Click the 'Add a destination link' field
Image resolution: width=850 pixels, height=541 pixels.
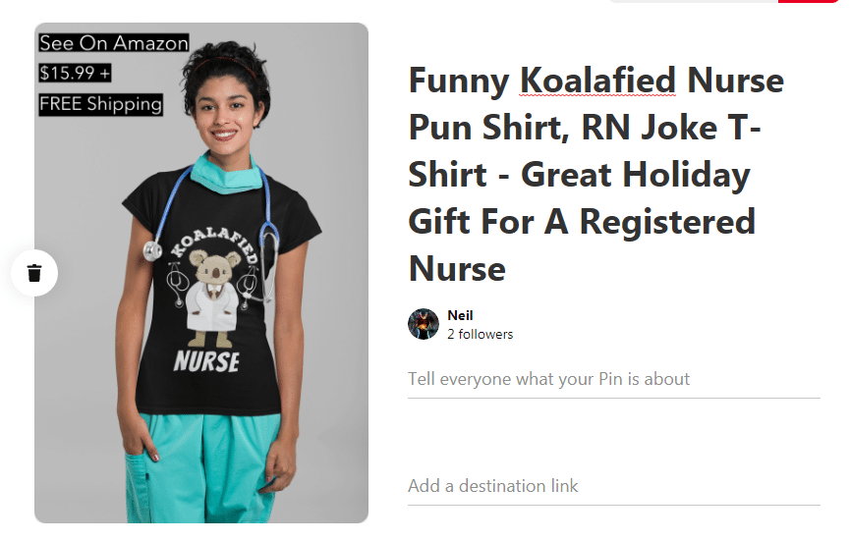click(x=613, y=486)
